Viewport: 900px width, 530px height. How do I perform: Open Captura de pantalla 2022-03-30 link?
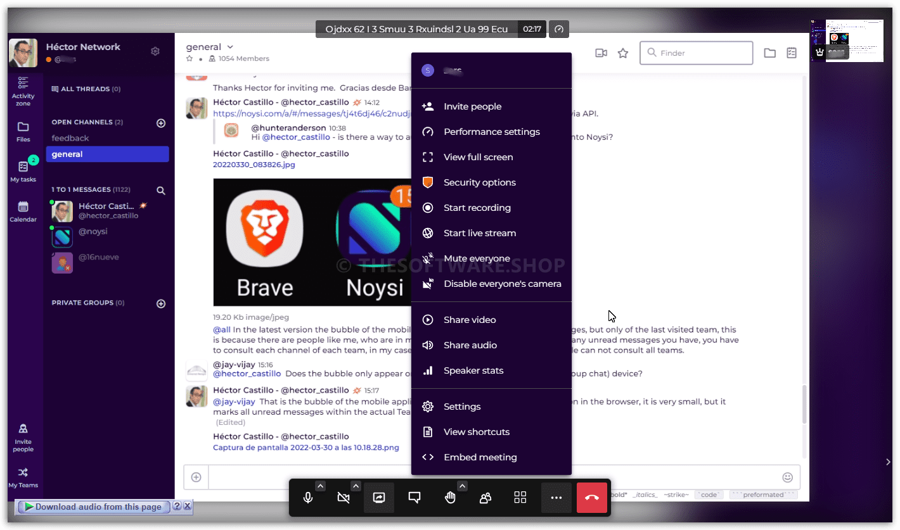[306, 447]
